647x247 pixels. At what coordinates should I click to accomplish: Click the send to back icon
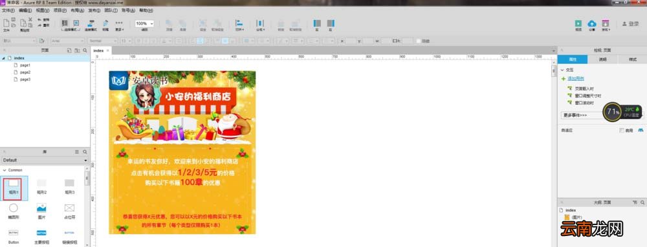point(182,23)
